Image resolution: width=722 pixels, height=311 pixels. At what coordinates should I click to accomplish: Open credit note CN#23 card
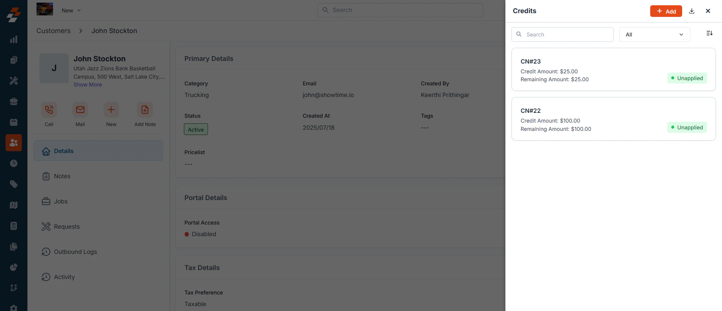tap(613, 70)
